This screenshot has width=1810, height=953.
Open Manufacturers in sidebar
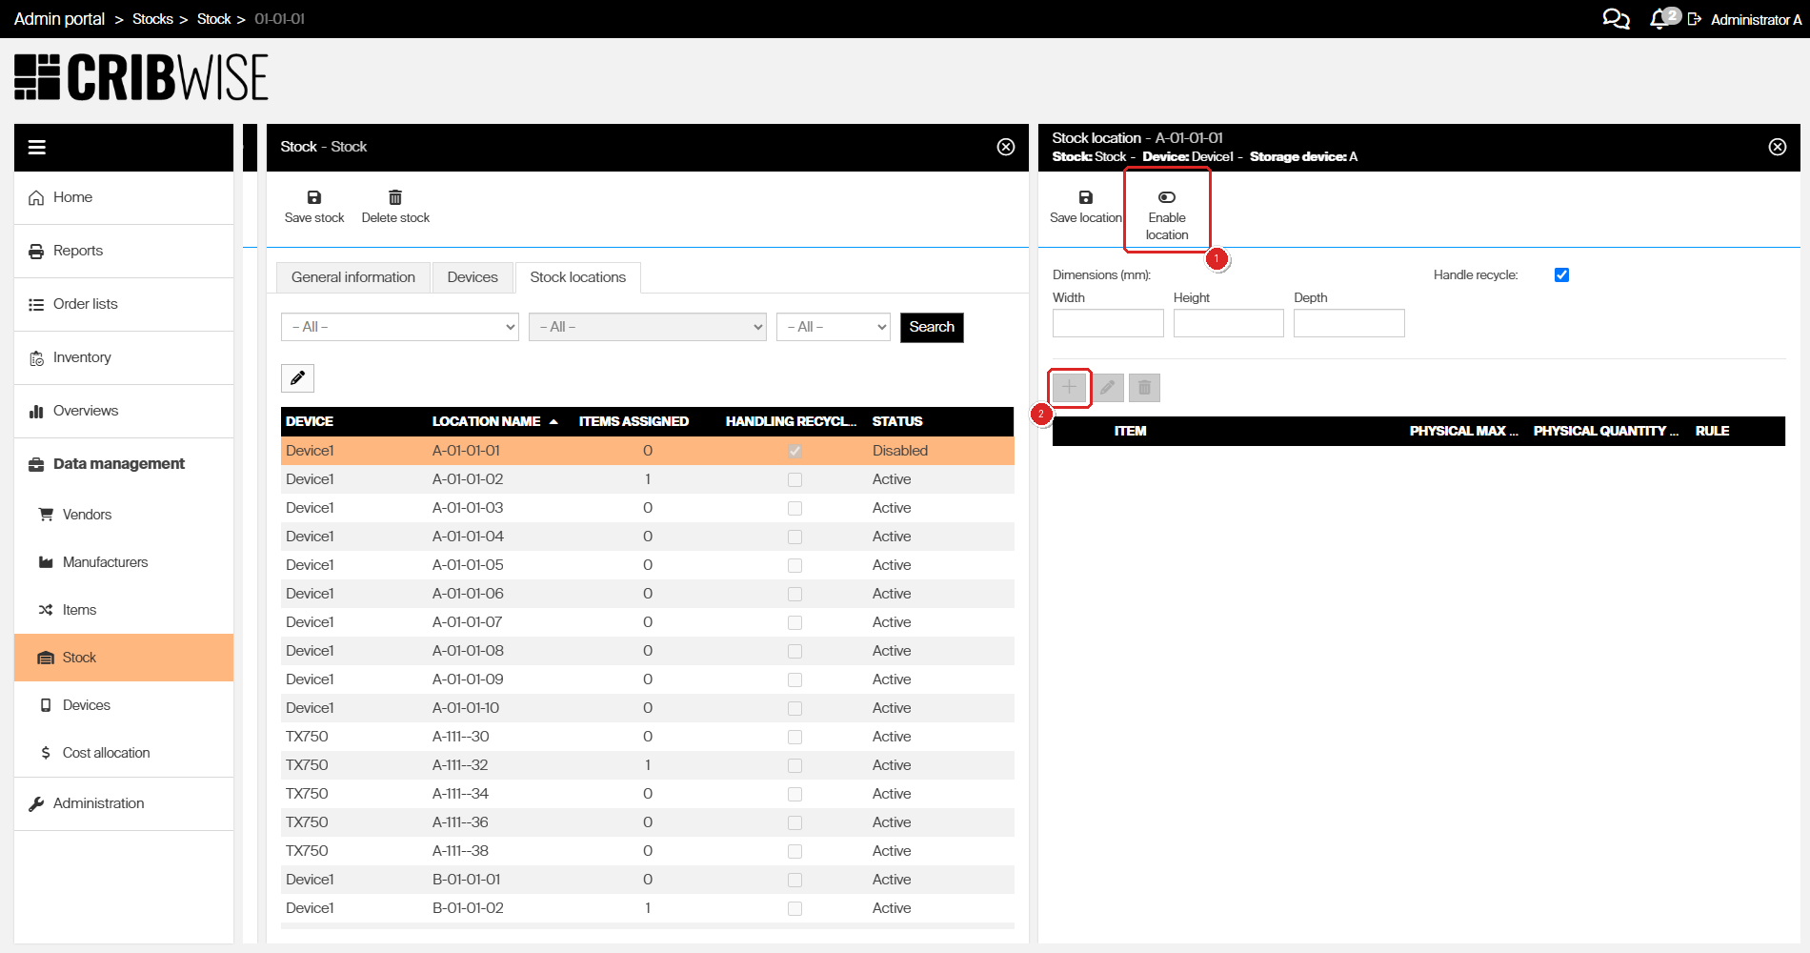[124, 562]
